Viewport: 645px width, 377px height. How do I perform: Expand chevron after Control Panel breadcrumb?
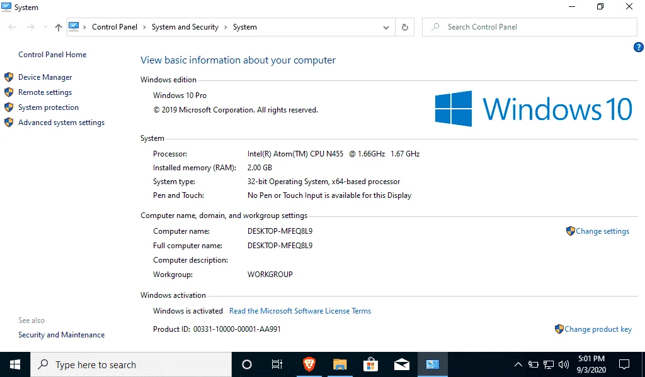[144, 28]
